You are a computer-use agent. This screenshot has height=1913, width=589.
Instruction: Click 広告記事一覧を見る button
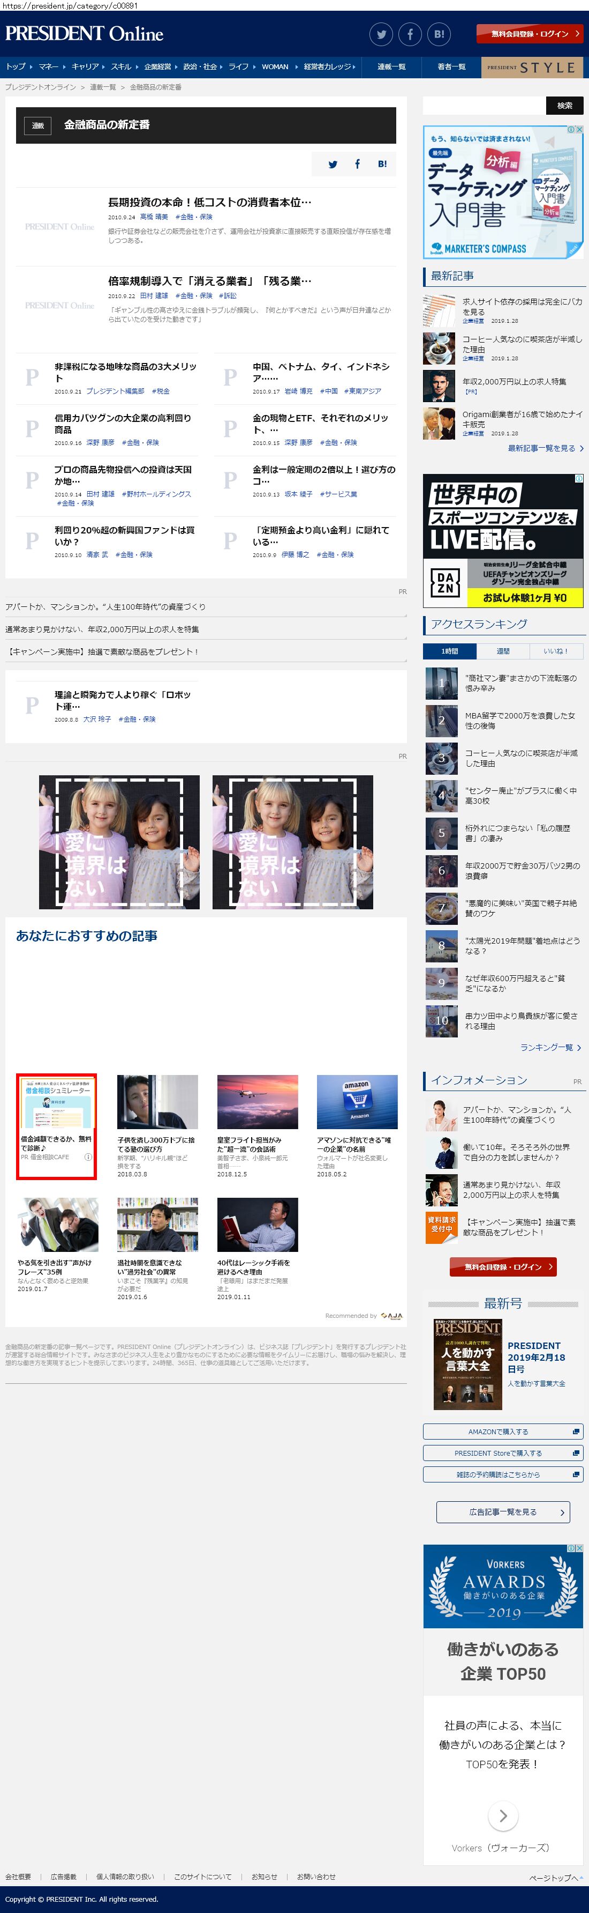(x=503, y=1512)
